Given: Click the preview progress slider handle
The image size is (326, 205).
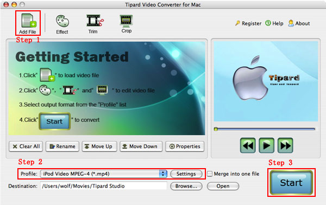Looking at the screenshot, I should coord(216,129).
